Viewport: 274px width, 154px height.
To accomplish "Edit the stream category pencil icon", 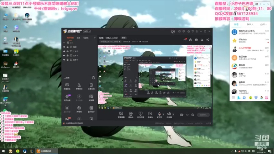I will [120, 41].
